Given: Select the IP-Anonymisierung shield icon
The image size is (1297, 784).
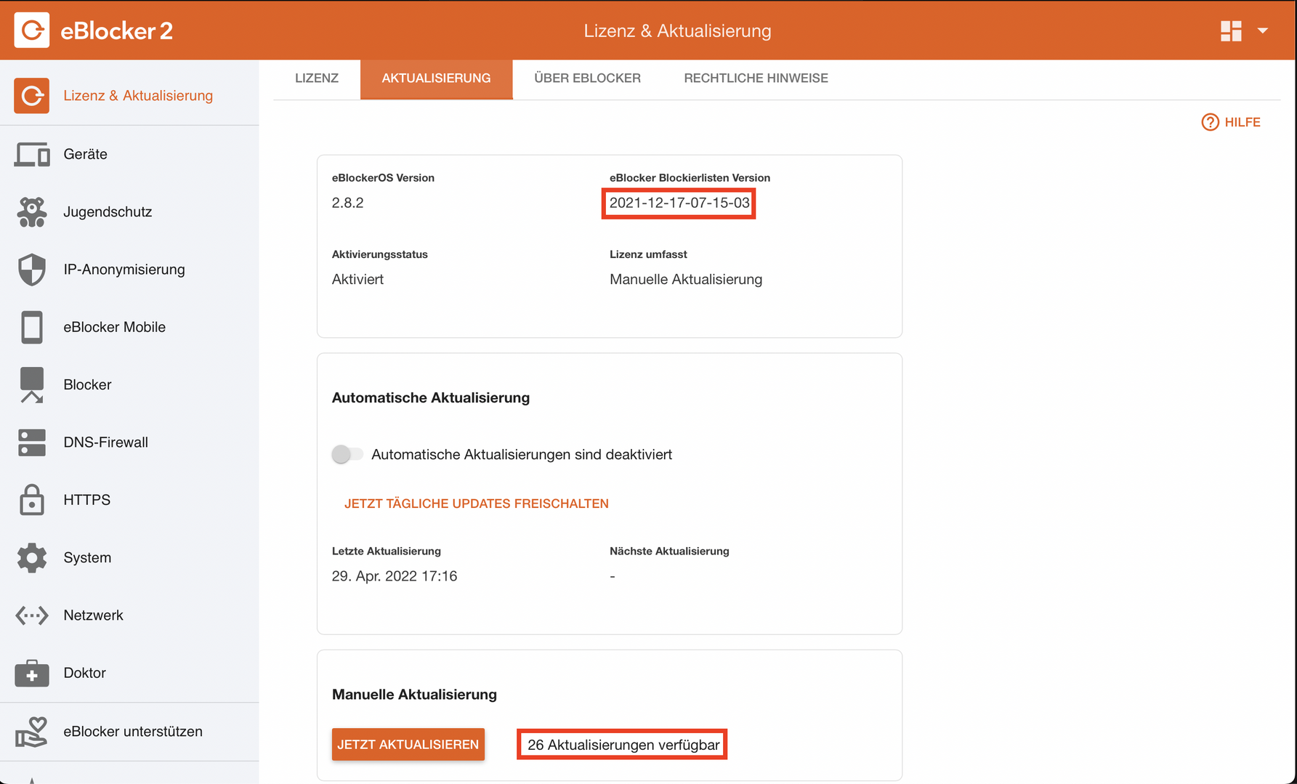Looking at the screenshot, I should 32,270.
